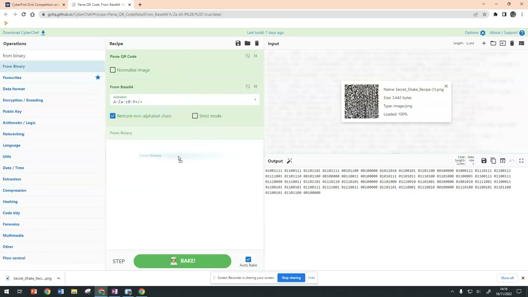Toggle the Auto Bake checkbox
528x297 pixels.
tap(248, 259)
